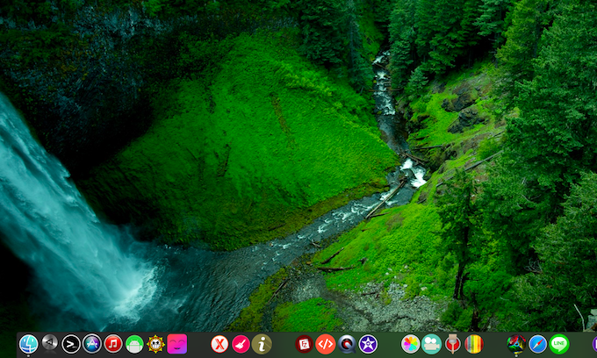Click the rainbow striped app icon
The image size is (597, 358).
coord(474,344)
